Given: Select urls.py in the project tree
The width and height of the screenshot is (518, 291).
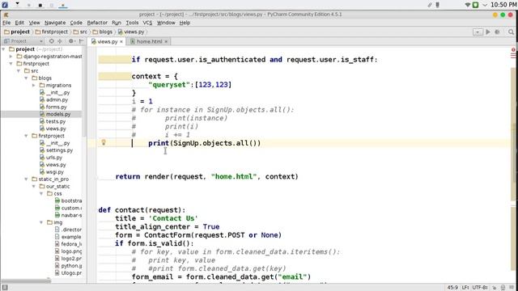Looking at the screenshot, I should click(x=51, y=158).
